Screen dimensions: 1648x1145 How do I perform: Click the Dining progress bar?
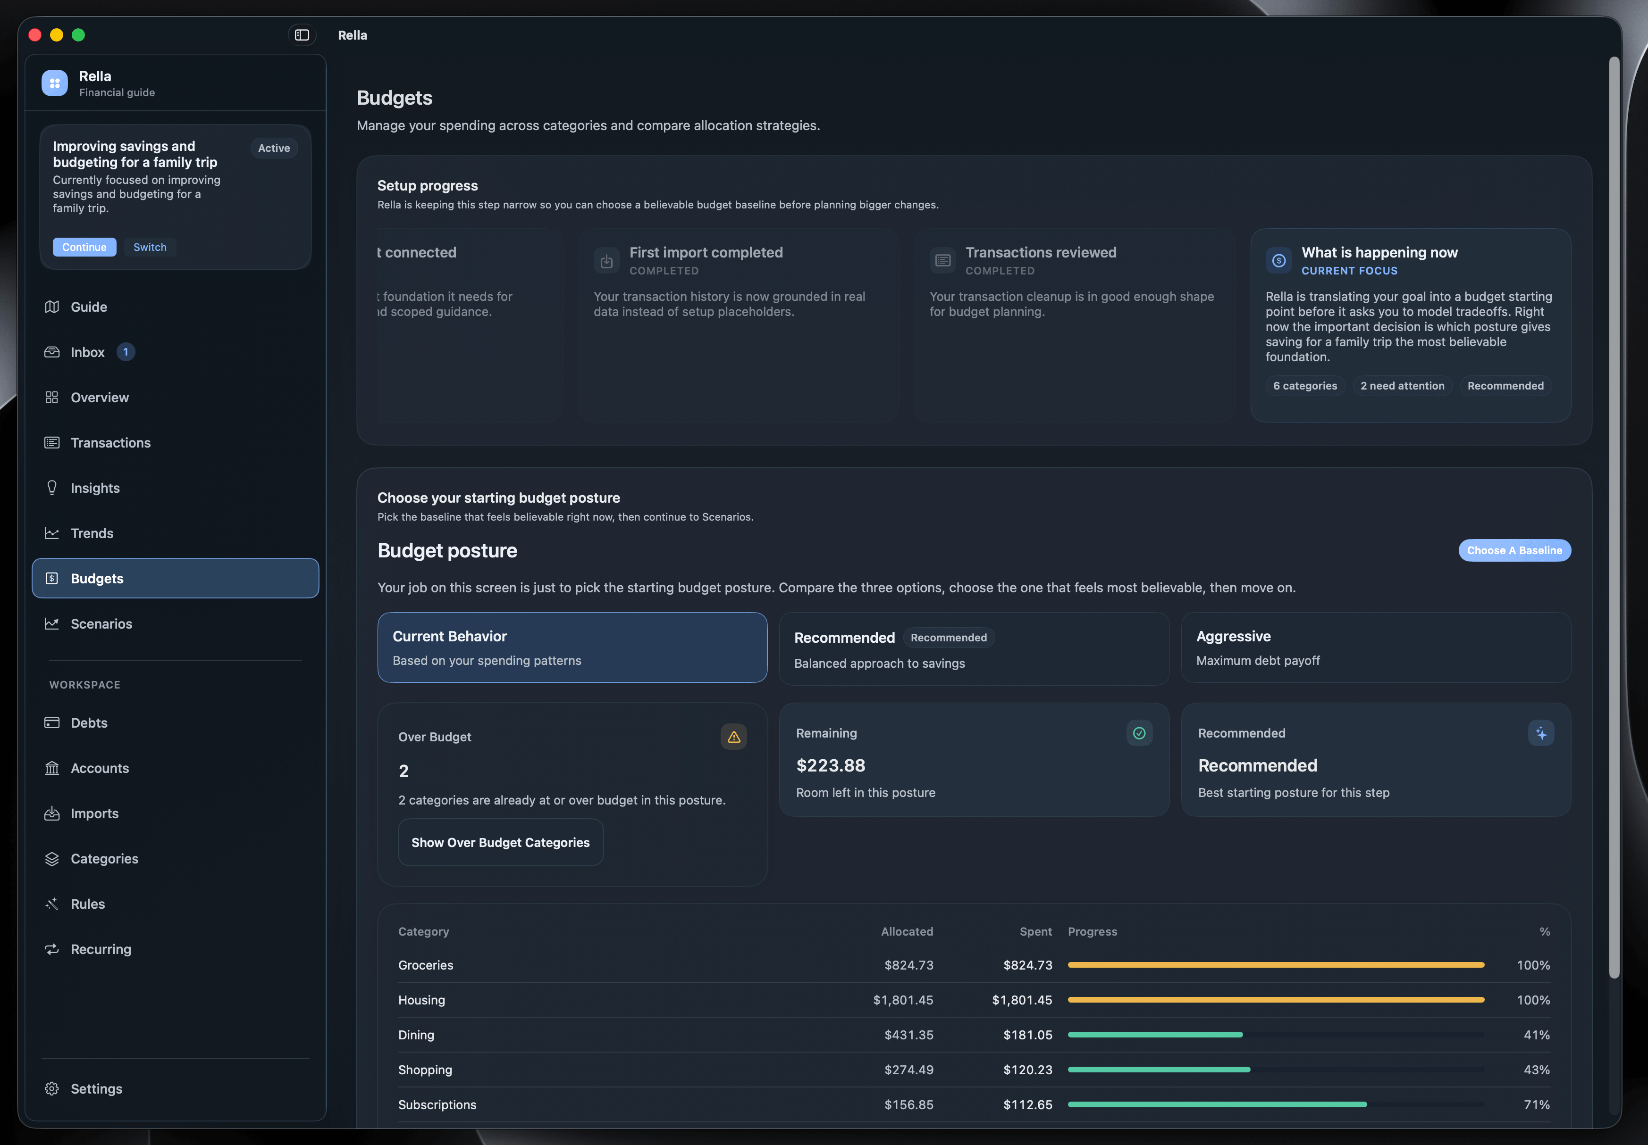1276,1035
